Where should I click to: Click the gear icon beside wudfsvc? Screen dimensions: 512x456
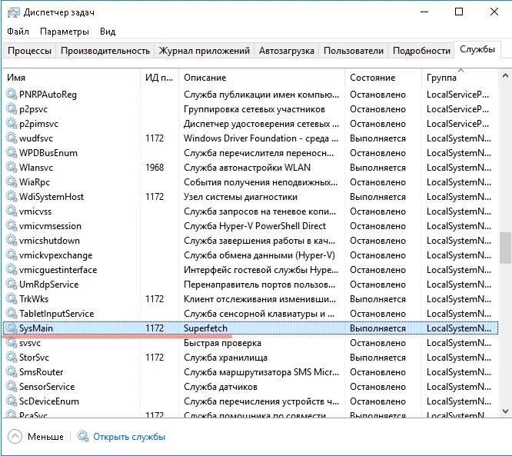[x=12, y=138]
